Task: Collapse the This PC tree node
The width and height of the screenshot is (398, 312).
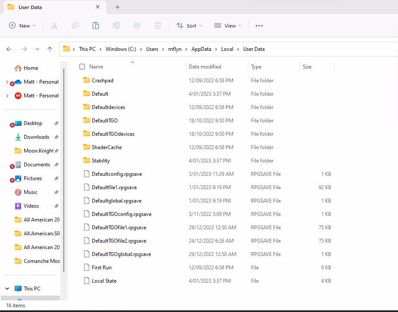Action: coord(7,289)
